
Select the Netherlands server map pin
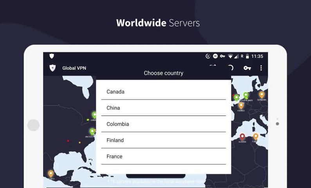[x=246, y=95]
